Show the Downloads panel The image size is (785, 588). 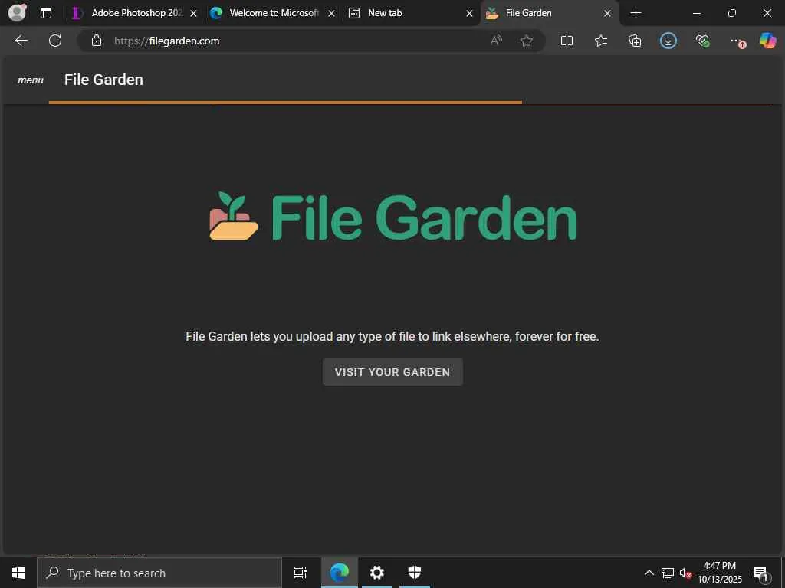[x=668, y=41]
